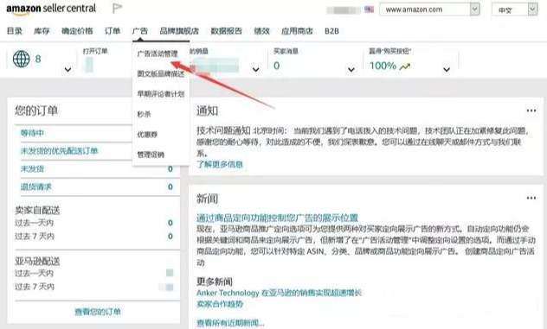The width and height of the screenshot is (547, 329).
Task: Open the 卖家合作趋势 news link
Action: 220,304
